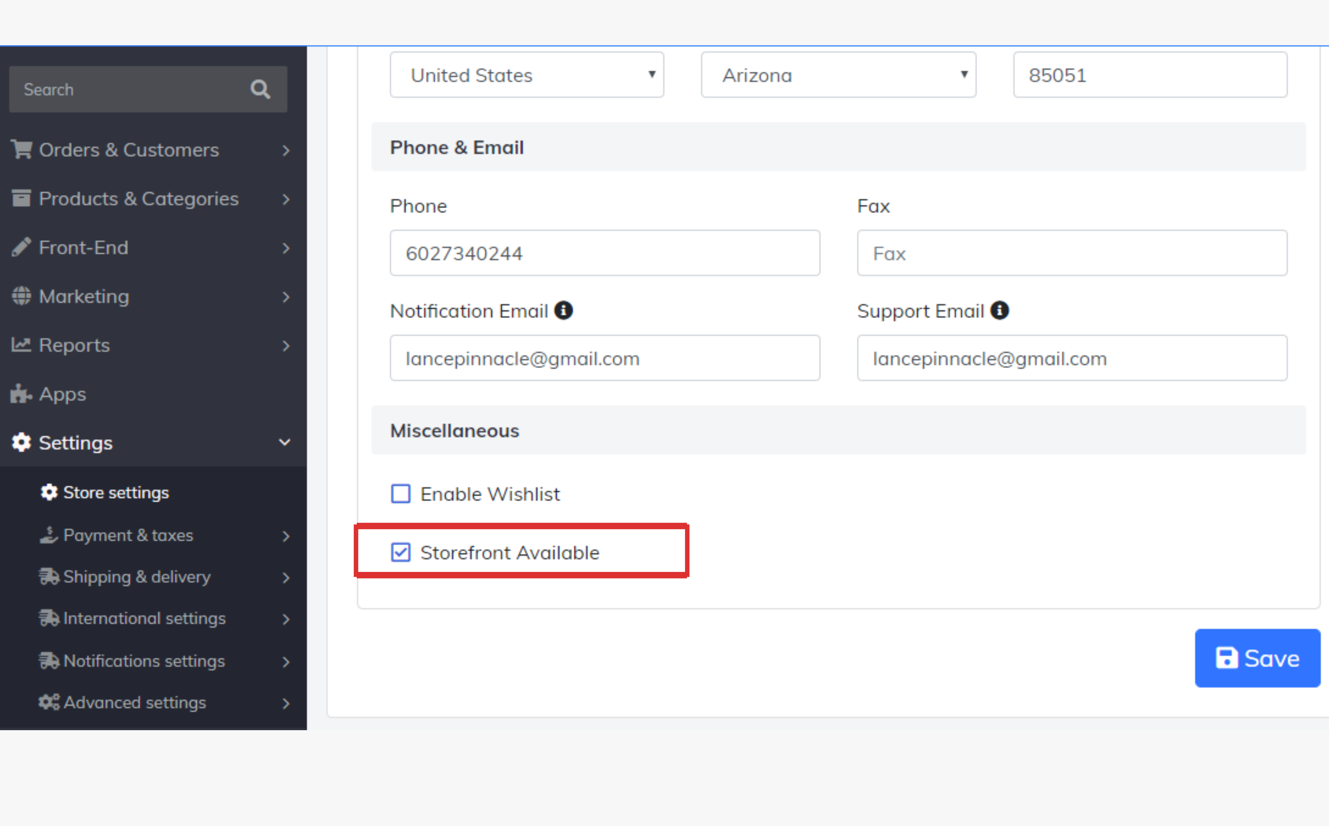Enable the Wishlist checkbox
This screenshot has height=826, width=1329.
(x=401, y=494)
